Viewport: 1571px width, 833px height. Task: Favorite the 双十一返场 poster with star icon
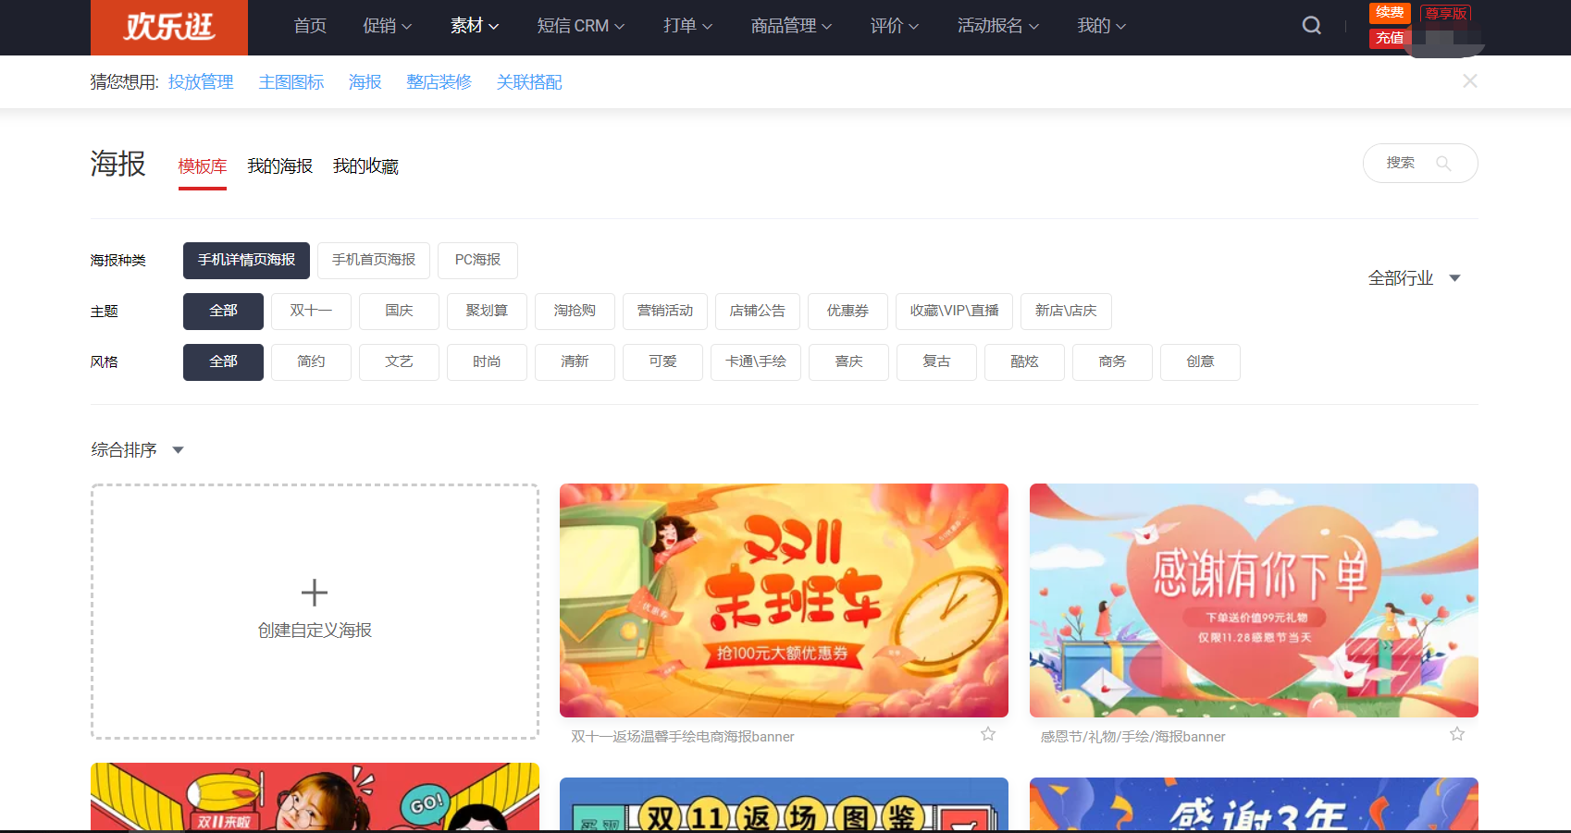988,734
